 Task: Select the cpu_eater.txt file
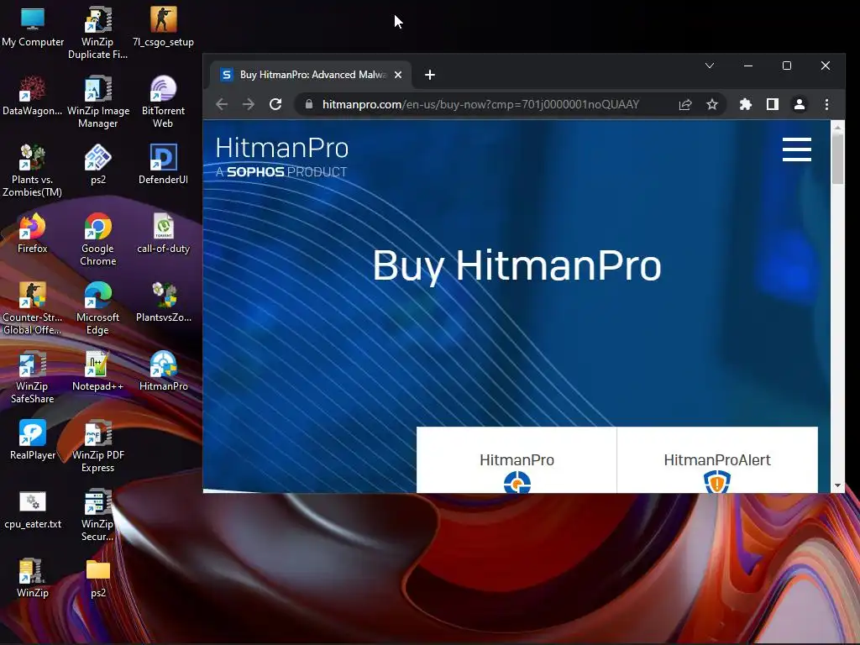[x=33, y=509]
